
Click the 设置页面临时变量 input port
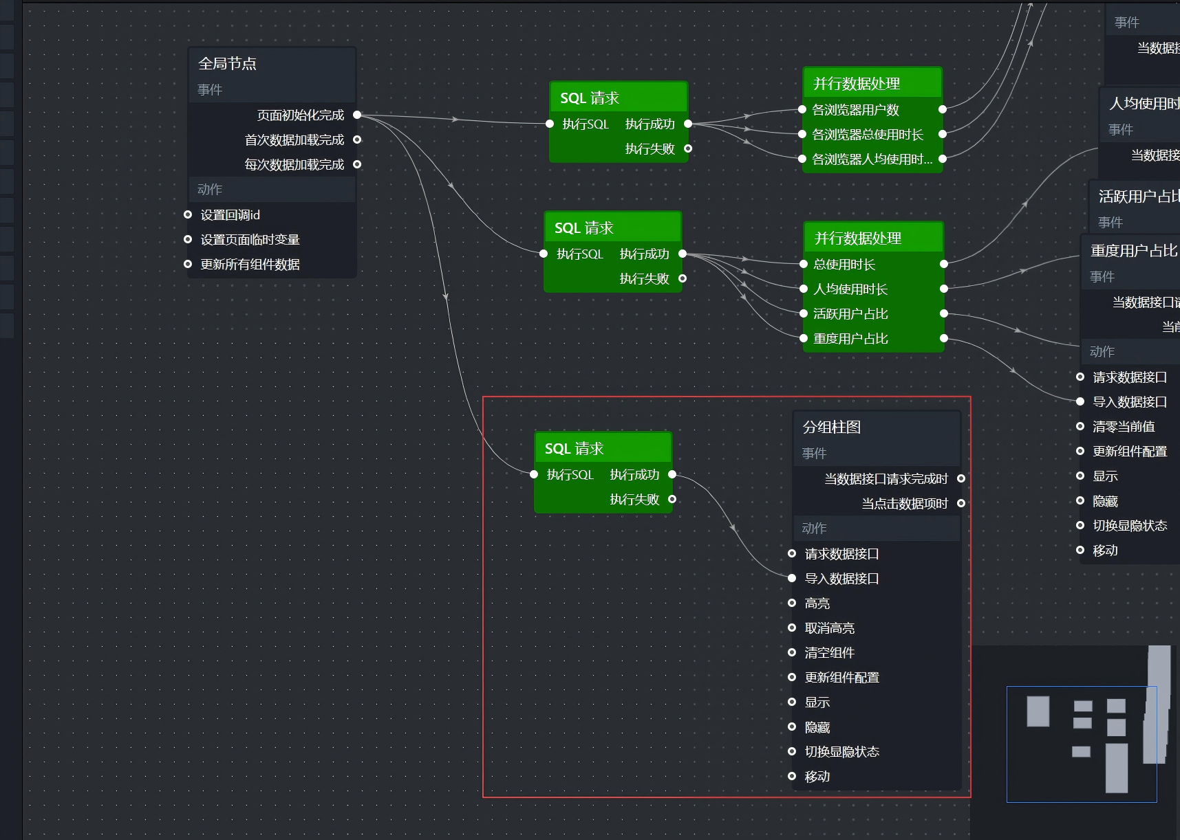188,239
